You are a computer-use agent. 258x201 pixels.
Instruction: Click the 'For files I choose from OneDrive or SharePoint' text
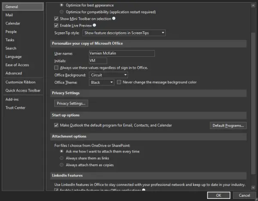click(x=92, y=146)
